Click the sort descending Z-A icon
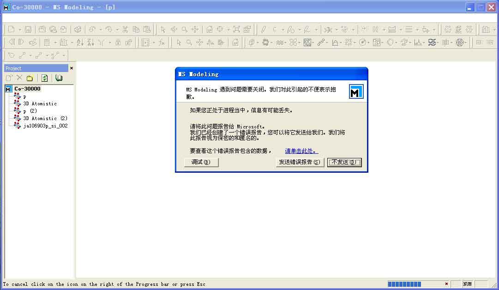This screenshot has width=499, height=290. 90,42
